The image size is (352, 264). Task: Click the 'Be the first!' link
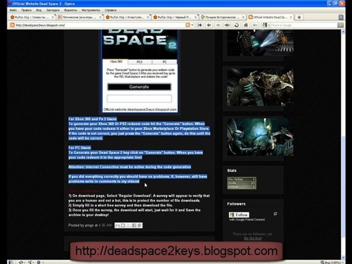(253, 238)
